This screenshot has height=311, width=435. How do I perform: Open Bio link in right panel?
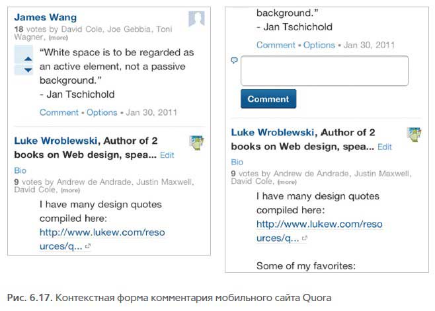(x=237, y=162)
